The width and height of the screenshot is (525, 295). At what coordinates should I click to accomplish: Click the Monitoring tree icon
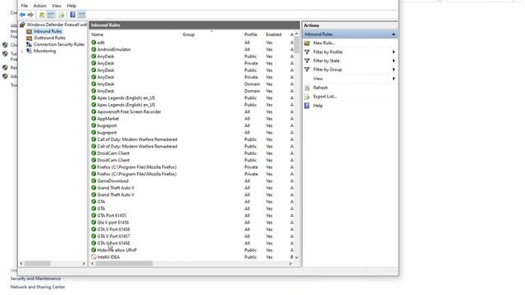click(30, 51)
